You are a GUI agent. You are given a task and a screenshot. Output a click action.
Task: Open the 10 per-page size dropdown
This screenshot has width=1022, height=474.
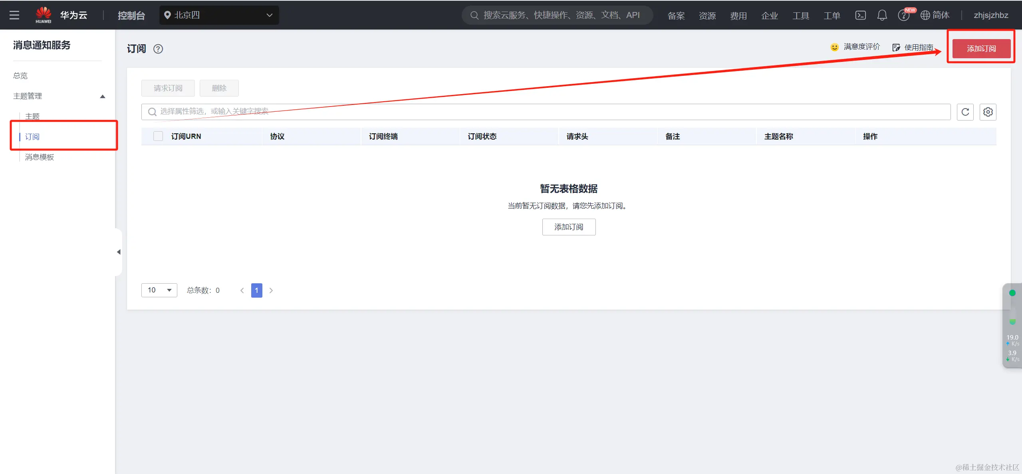pos(159,290)
